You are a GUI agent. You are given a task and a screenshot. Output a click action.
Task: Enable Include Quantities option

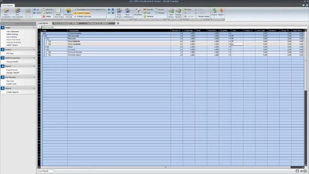click(83, 16)
